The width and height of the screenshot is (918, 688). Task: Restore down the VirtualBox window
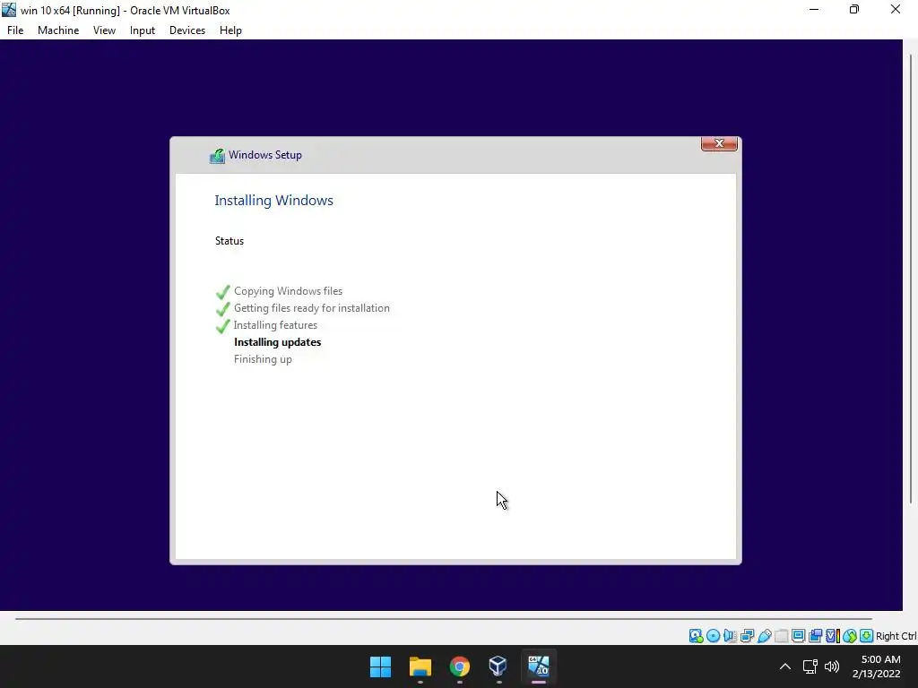point(854,10)
